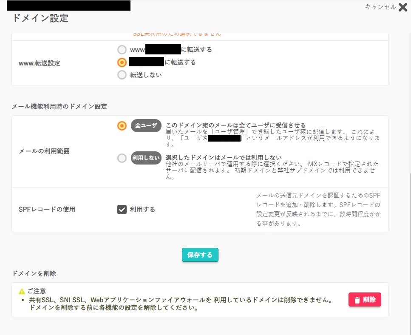
Task: Click the 'www.転送設定' row label
Action: click(40, 63)
